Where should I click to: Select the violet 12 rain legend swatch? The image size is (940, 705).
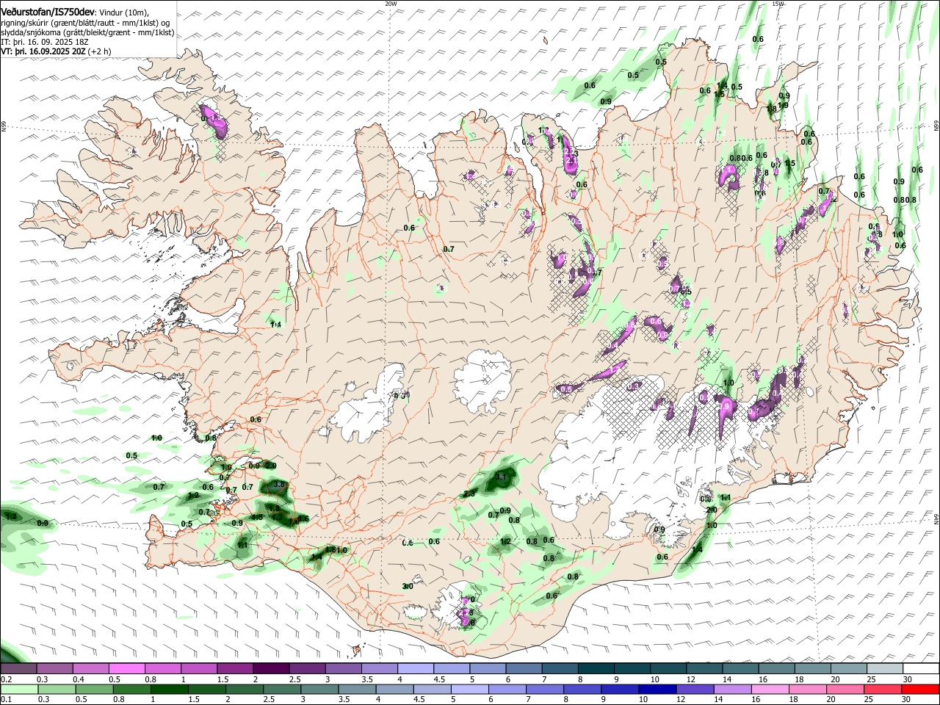pyautogui.click(x=695, y=689)
